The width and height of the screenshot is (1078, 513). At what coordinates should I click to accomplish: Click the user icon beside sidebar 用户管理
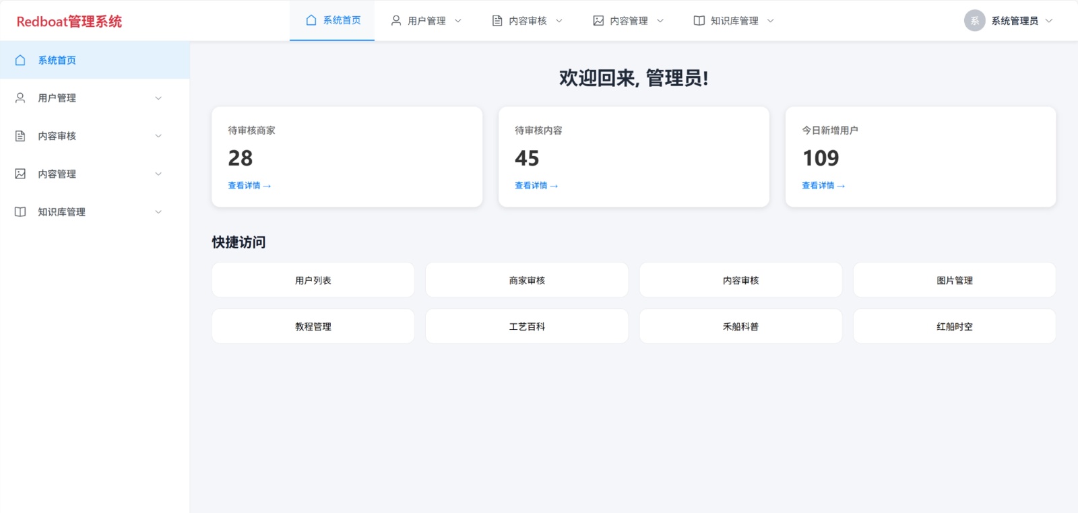[20, 98]
